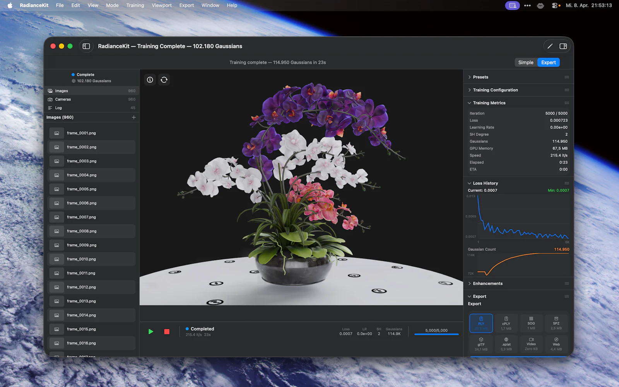Select the SOG export format
Image resolution: width=619 pixels, height=387 pixels.
coord(531,323)
